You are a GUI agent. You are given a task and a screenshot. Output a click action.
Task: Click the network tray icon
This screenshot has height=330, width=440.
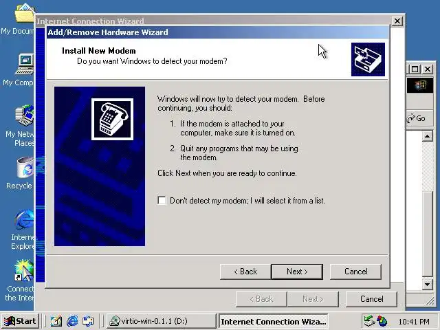point(369,321)
